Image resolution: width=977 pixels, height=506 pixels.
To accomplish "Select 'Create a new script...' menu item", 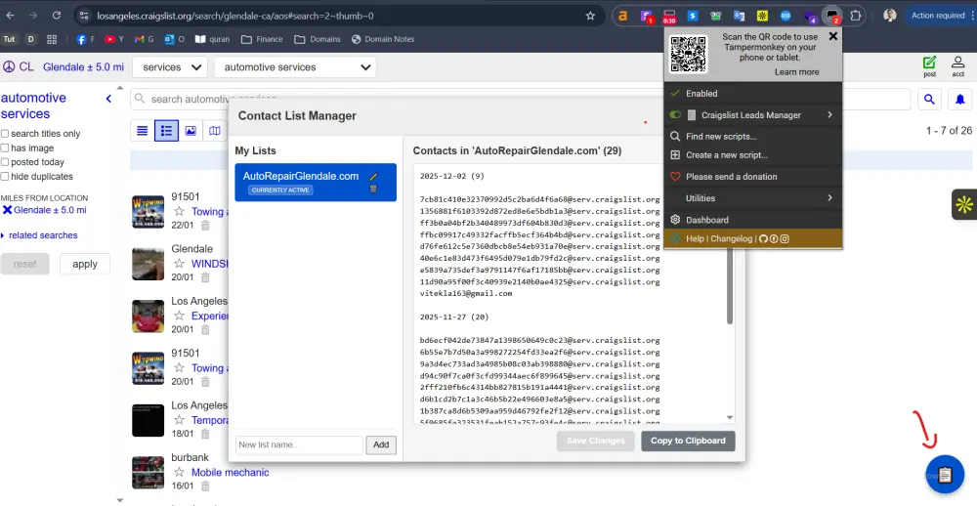I will tap(752, 155).
